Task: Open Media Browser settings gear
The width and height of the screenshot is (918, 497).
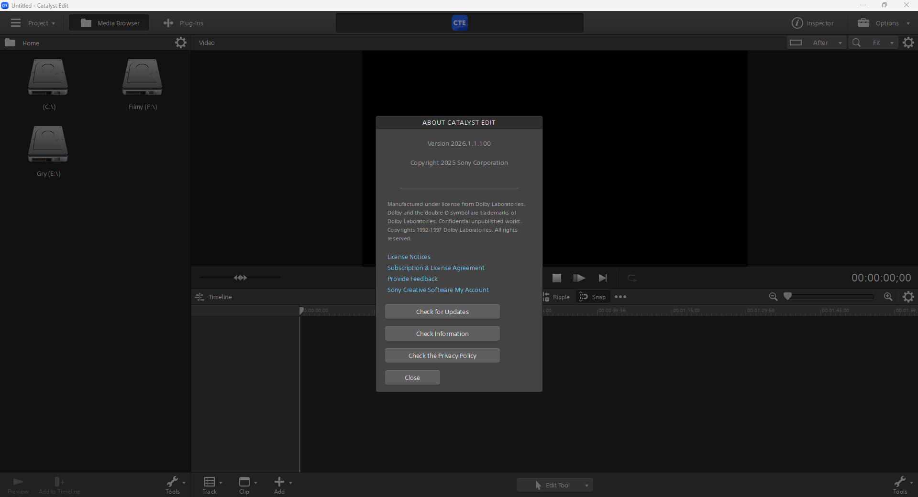Action: click(x=180, y=43)
